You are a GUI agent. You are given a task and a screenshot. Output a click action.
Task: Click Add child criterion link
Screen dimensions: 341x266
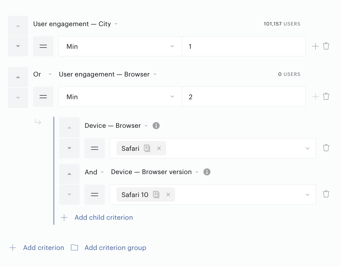[x=104, y=218]
